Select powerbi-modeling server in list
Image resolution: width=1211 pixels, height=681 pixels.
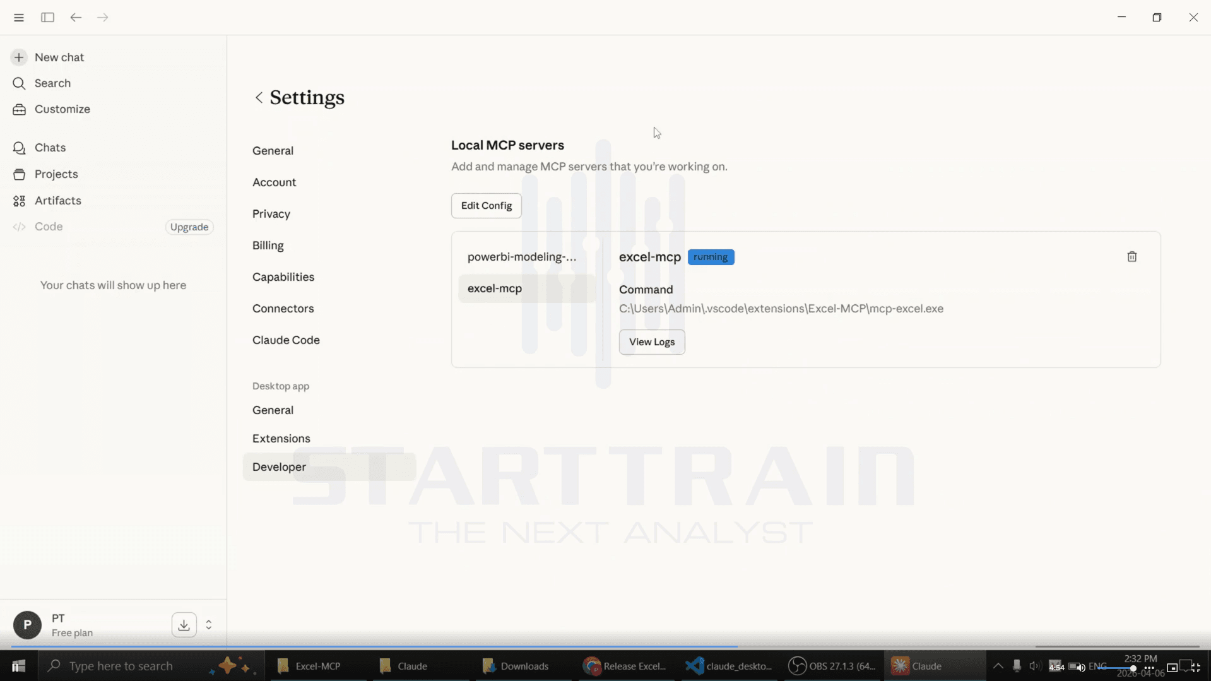pyautogui.click(x=522, y=257)
